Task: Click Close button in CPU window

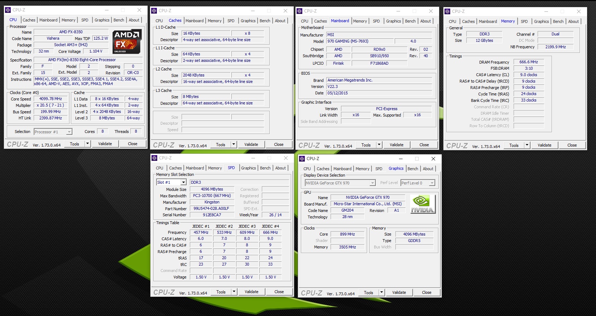Action: 133,144
